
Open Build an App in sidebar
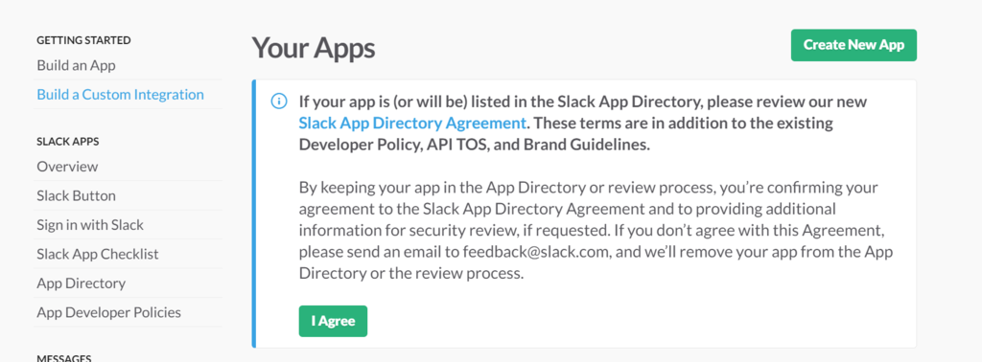click(x=77, y=65)
